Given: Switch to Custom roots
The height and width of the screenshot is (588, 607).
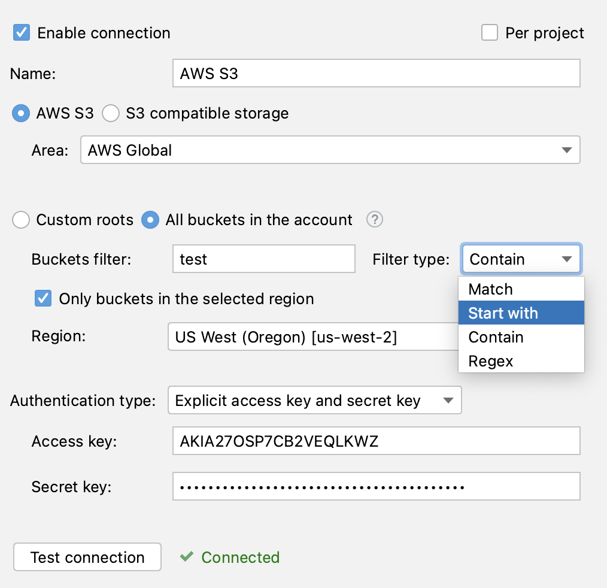Looking at the screenshot, I should pos(21,220).
